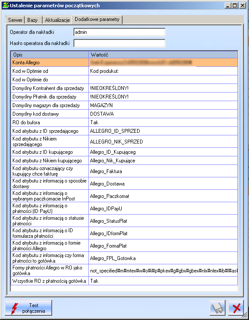This screenshot has height=320, width=249.
Task: Click the Tak value for RO do bufora
Action: point(163,123)
